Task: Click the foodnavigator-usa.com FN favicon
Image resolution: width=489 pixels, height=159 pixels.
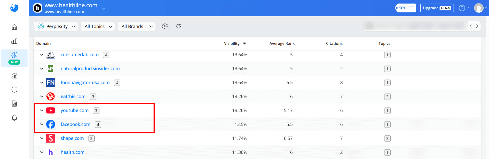Action: click(x=50, y=82)
